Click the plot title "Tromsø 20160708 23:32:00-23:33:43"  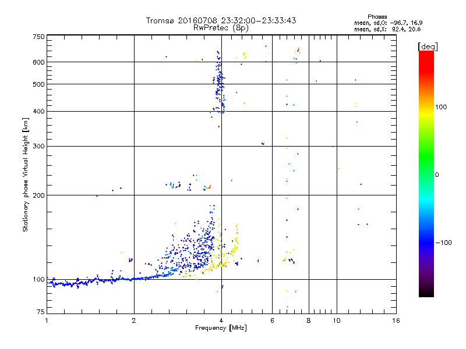(221, 20)
